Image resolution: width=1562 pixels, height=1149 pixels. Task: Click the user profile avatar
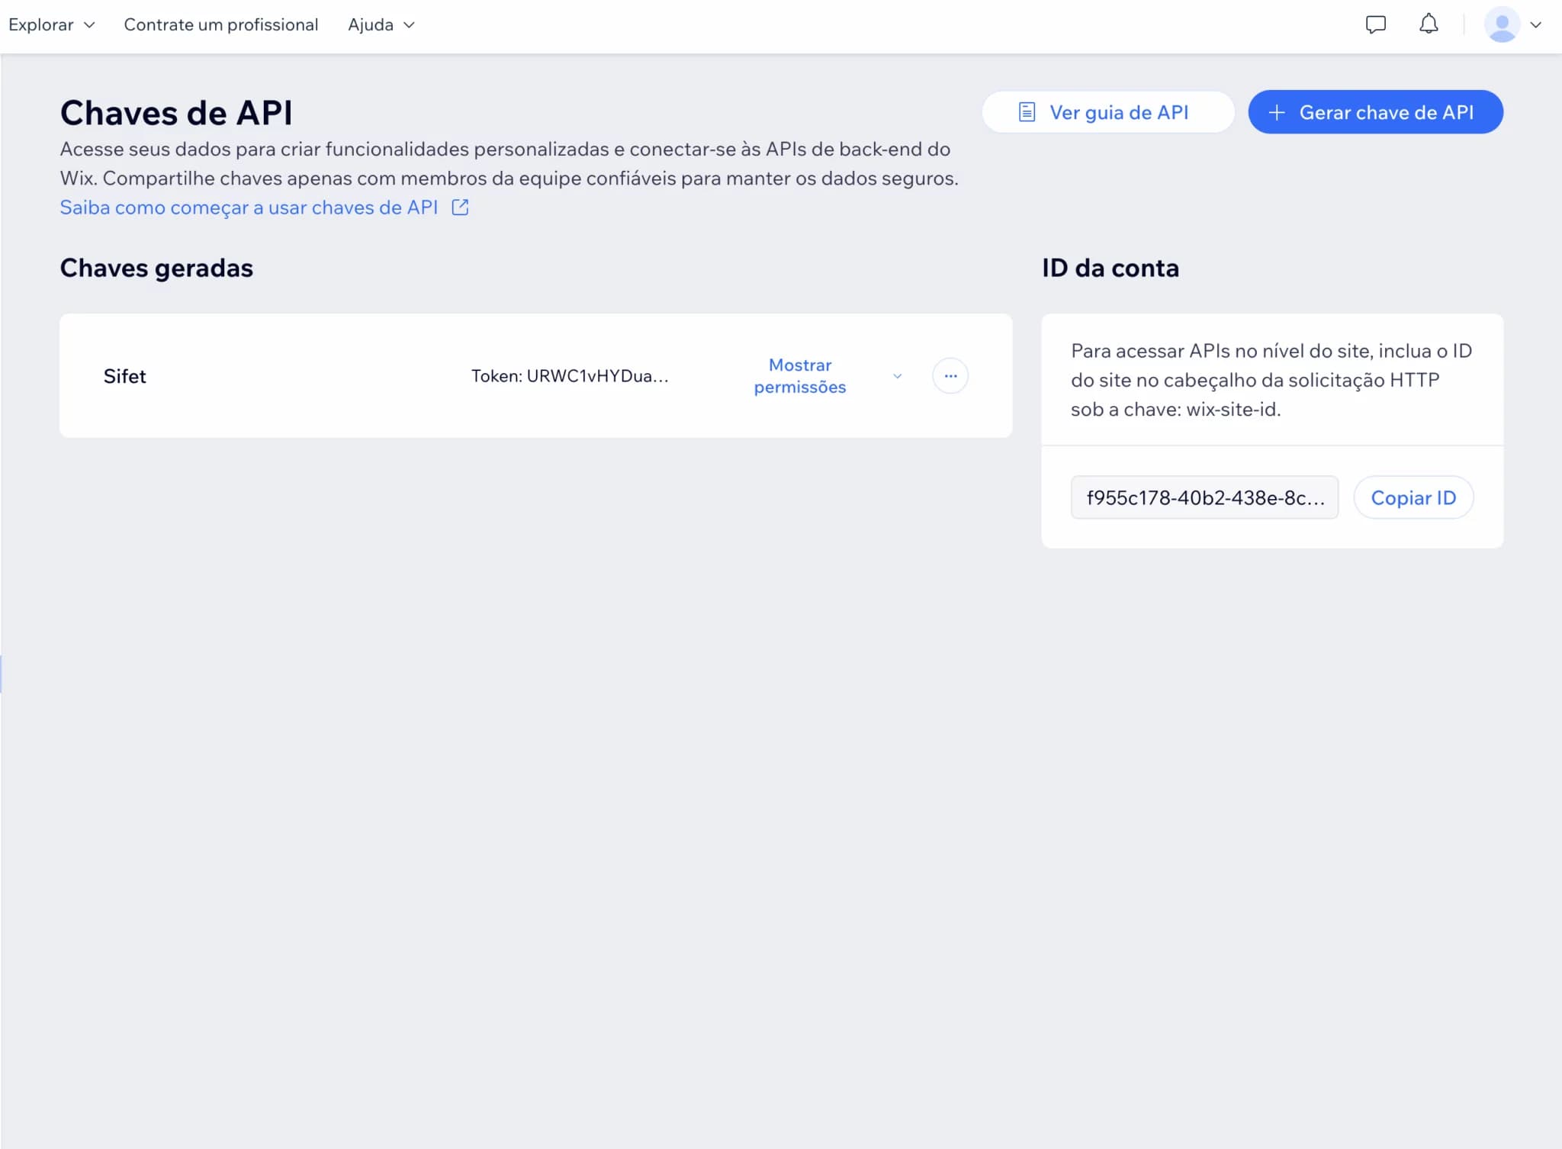coord(1502,24)
